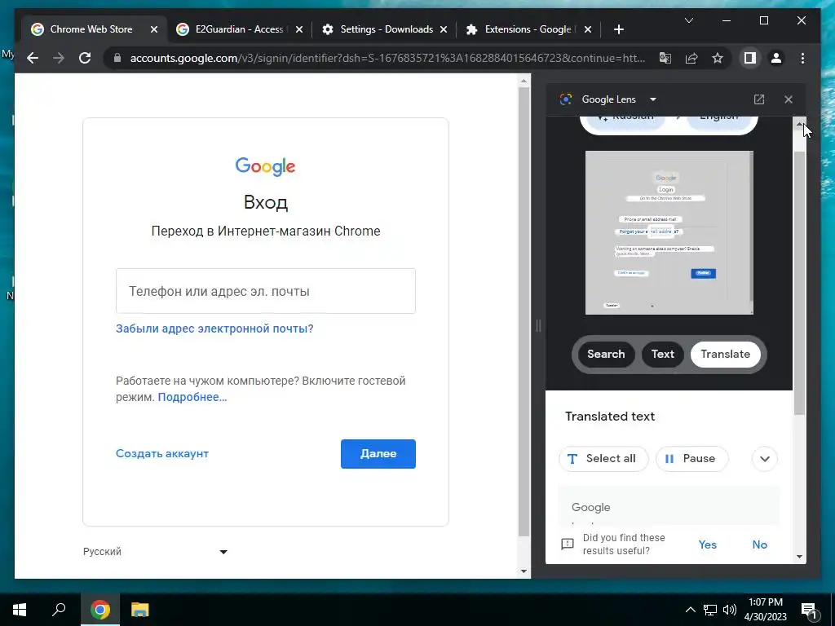Image resolution: width=835 pixels, height=626 pixels.
Task: Select Translate mode in Lens
Action: [x=725, y=354]
